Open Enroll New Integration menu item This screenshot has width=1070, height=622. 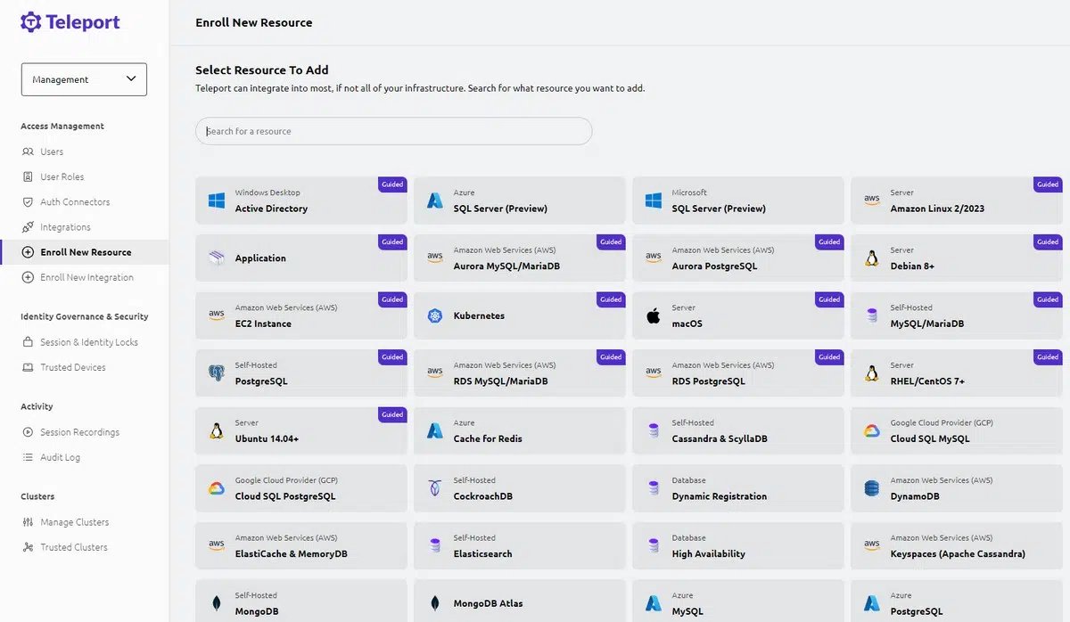[86, 277]
